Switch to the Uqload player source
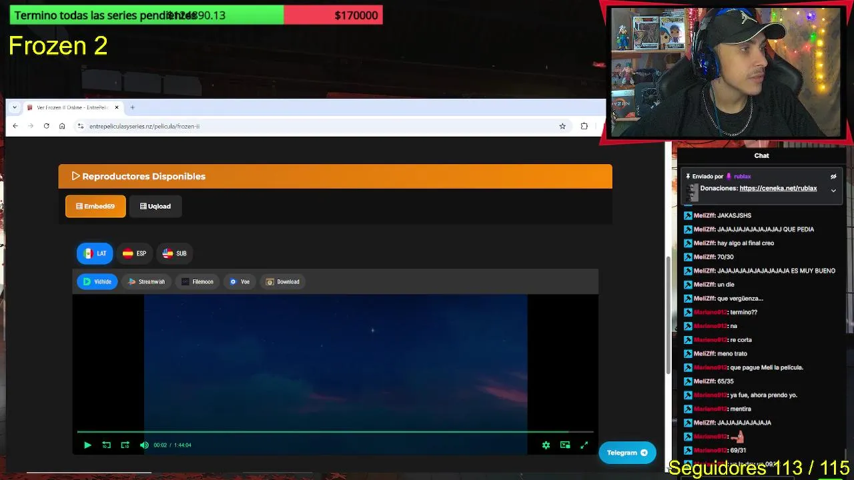Image resolution: width=854 pixels, height=480 pixels. [155, 206]
